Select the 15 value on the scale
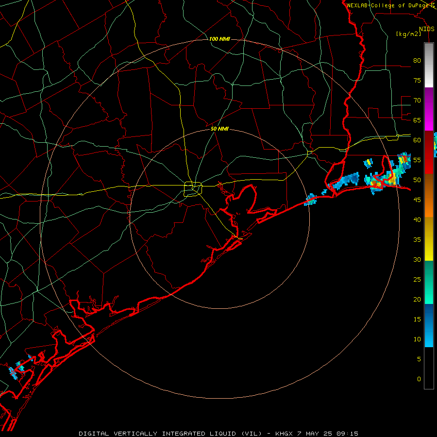437x437 pixels. pyautogui.click(x=417, y=319)
